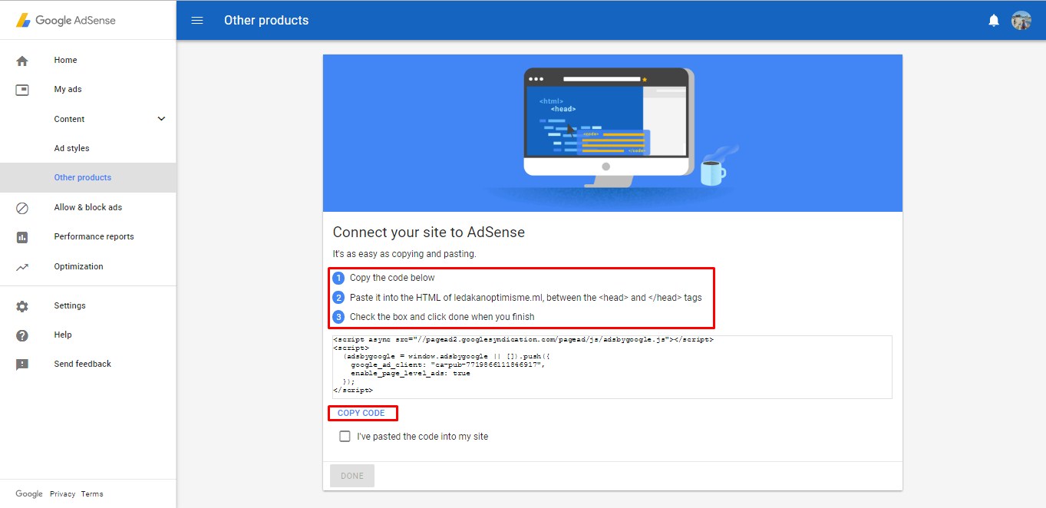The height and width of the screenshot is (508, 1046).
Task: Click the Help question mark icon
Action: 22,335
